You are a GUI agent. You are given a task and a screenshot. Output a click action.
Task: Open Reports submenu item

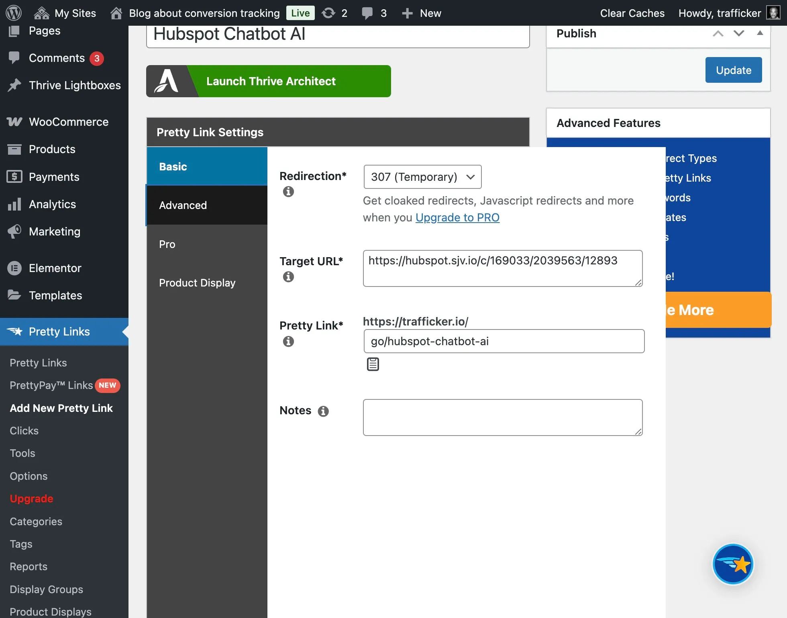click(29, 567)
